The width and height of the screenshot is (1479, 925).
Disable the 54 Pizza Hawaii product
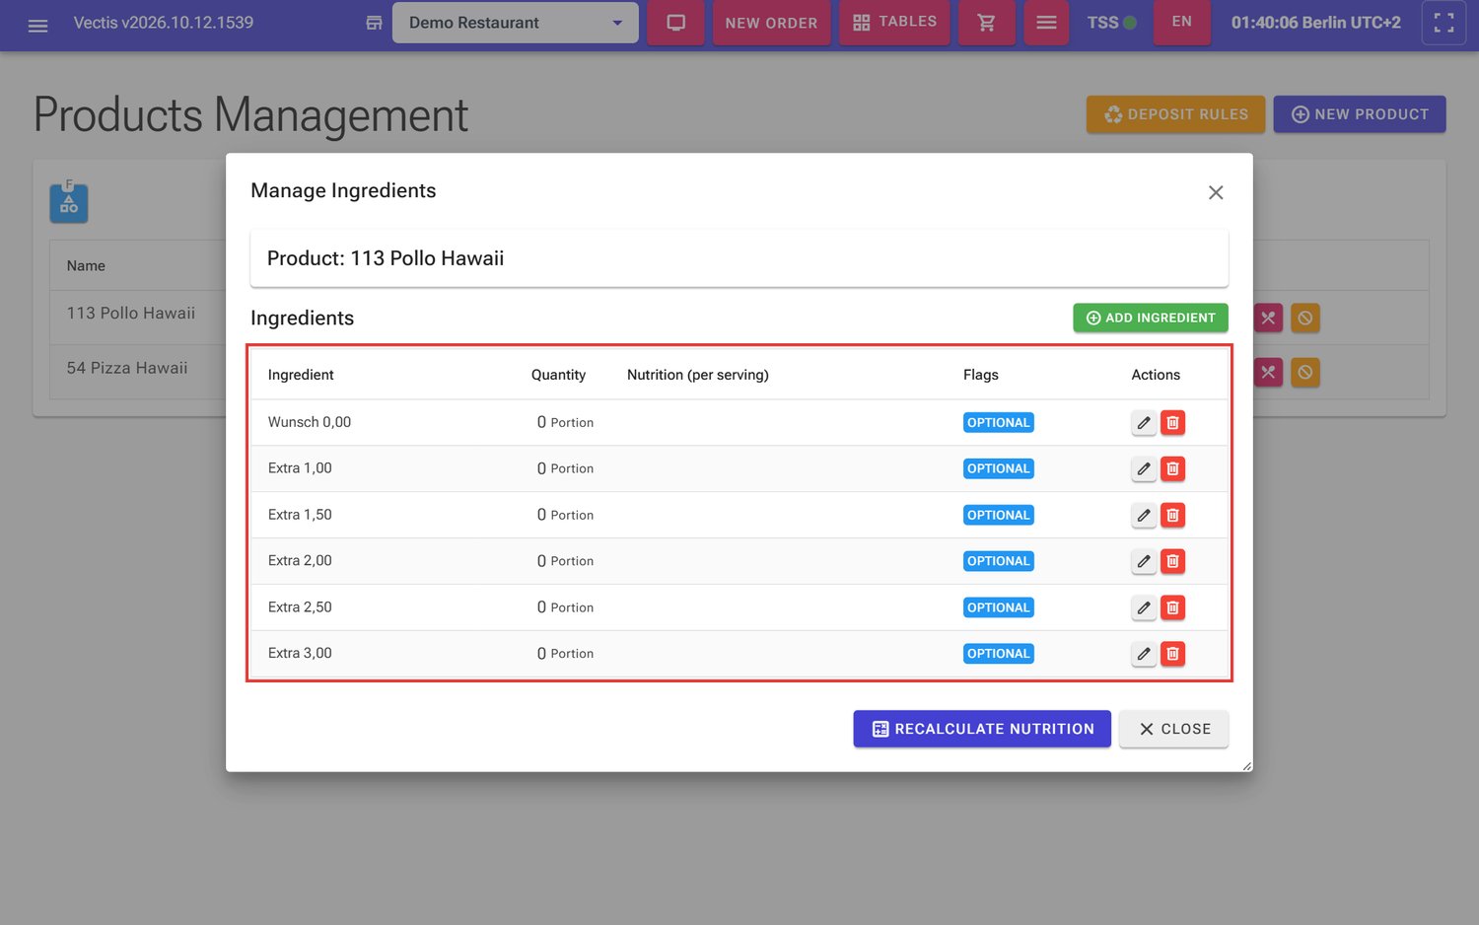point(1304,372)
